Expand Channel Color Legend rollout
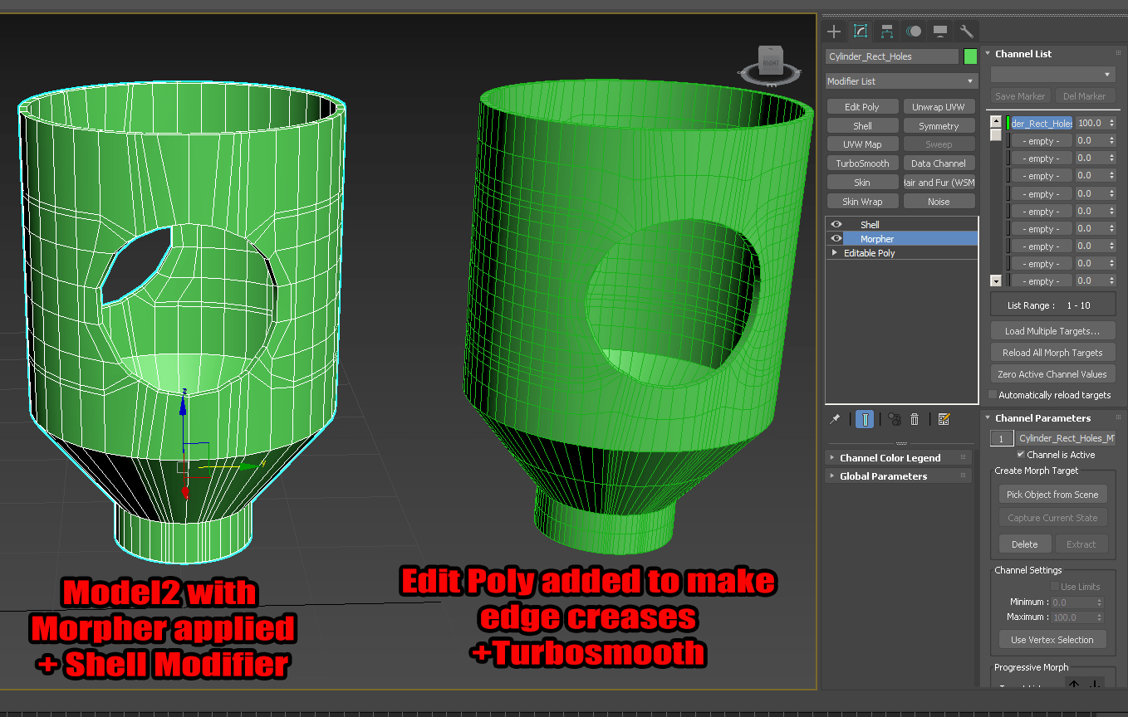This screenshot has height=717, width=1128. coord(890,458)
